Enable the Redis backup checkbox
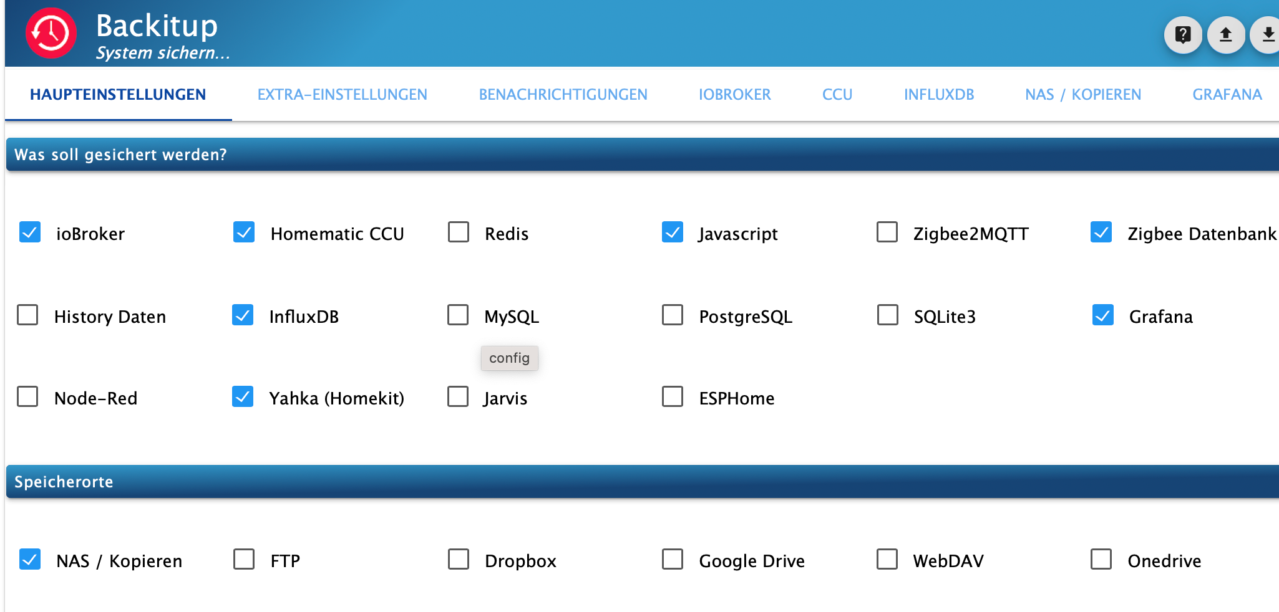Viewport: 1279px width, 612px height. [459, 232]
